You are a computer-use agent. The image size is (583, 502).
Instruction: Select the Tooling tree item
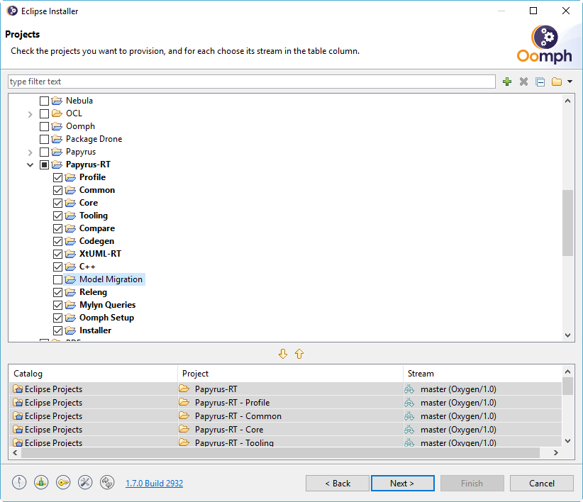pyautogui.click(x=94, y=216)
